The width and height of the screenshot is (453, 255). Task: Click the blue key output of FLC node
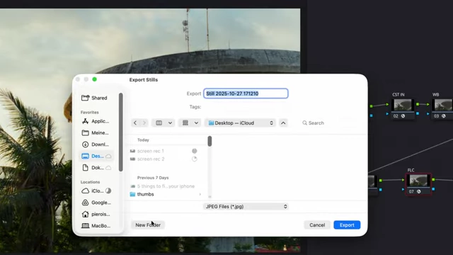tap(433, 189)
